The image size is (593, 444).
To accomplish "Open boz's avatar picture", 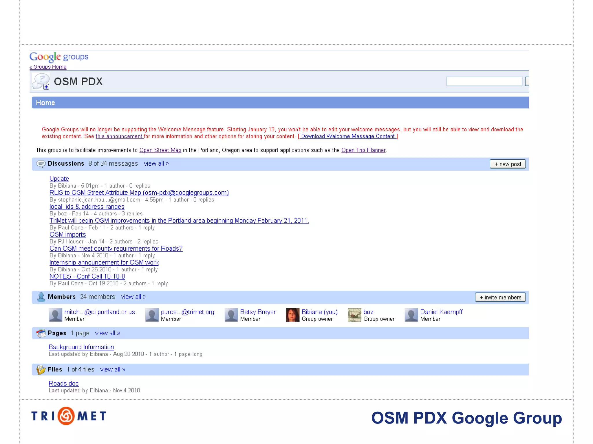I will [x=354, y=315].
